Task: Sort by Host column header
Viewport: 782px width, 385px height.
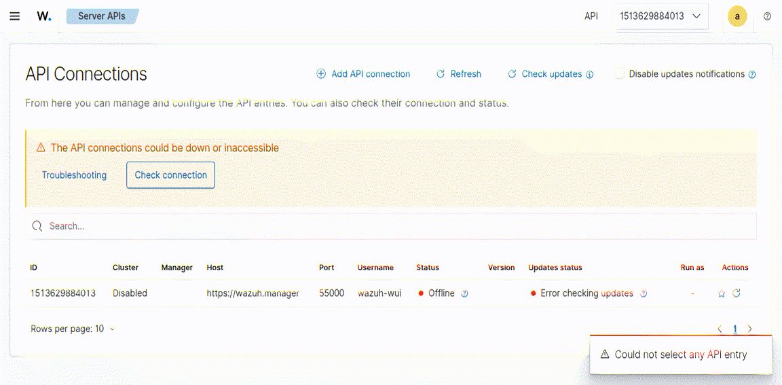Action: [215, 268]
